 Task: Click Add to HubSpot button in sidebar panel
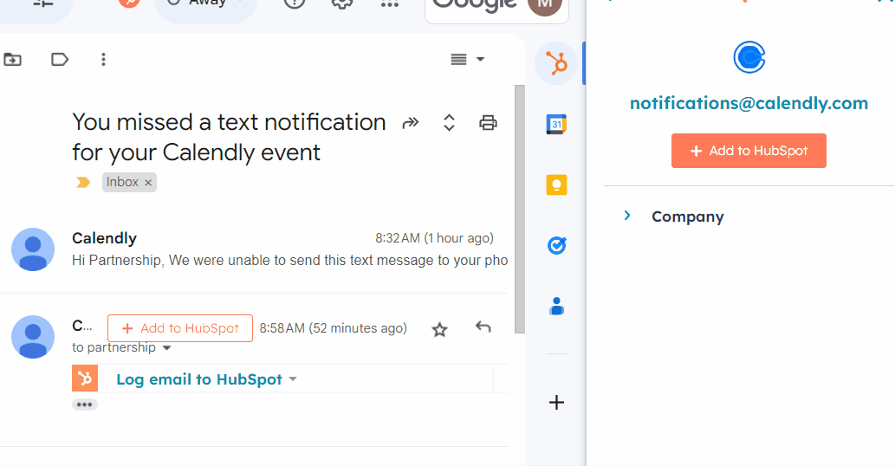pyautogui.click(x=749, y=151)
